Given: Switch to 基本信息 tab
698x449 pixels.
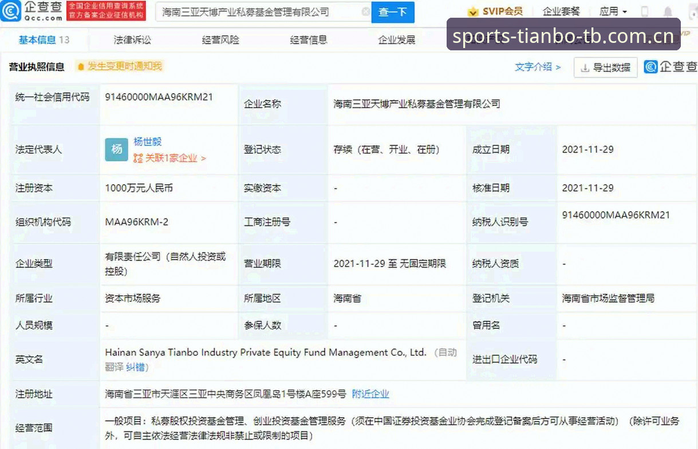Looking at the screenshot, I should click(44, 39).
